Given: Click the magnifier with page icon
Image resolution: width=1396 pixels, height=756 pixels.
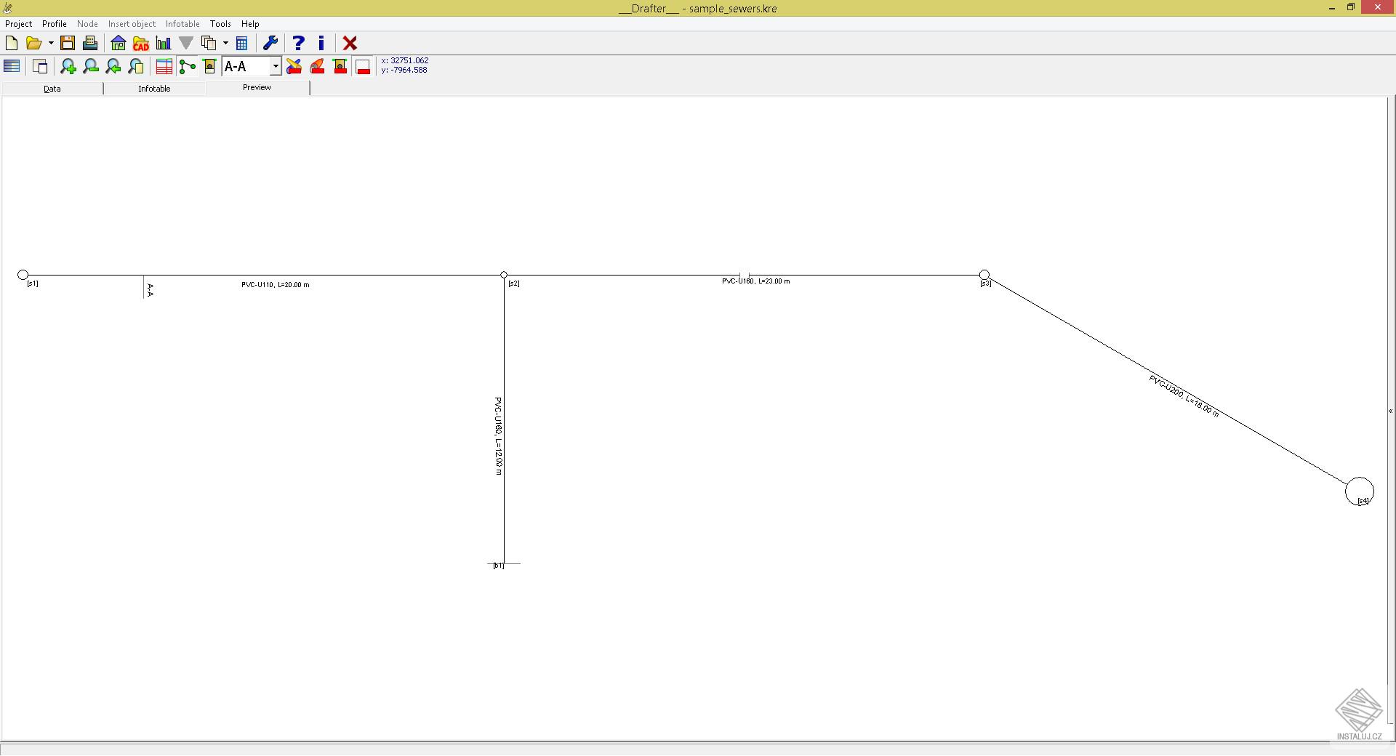Looking at the screenshot, I should point(136,66).
